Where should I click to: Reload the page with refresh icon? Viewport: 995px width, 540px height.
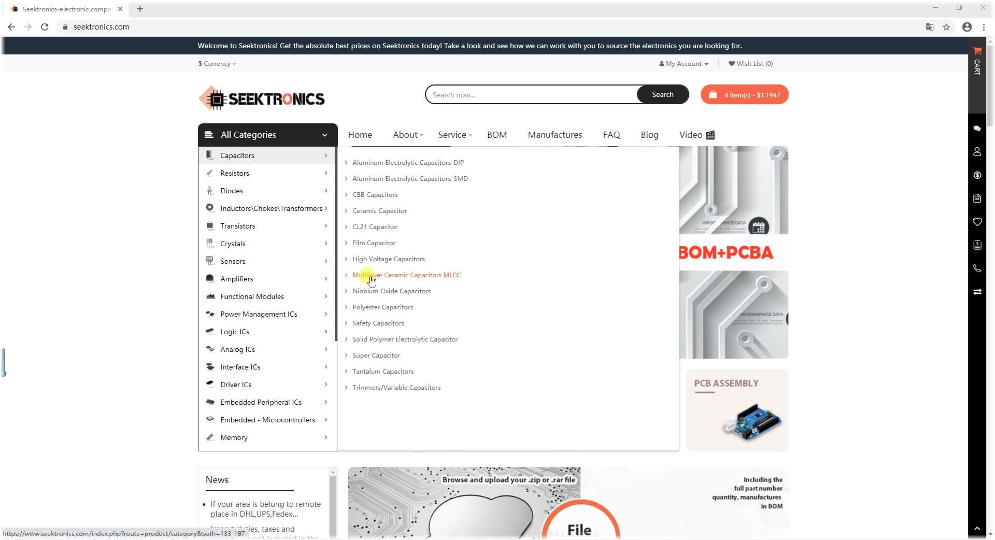coord(45,27)
